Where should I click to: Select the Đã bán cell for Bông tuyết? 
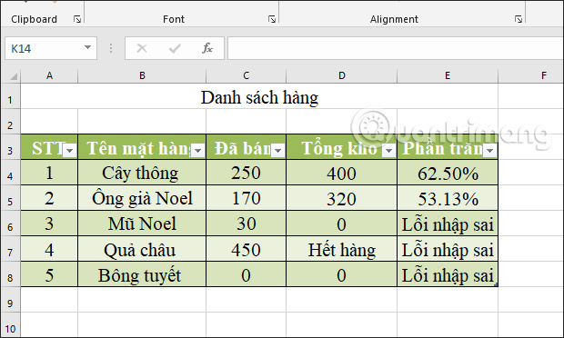coord(246,274)
